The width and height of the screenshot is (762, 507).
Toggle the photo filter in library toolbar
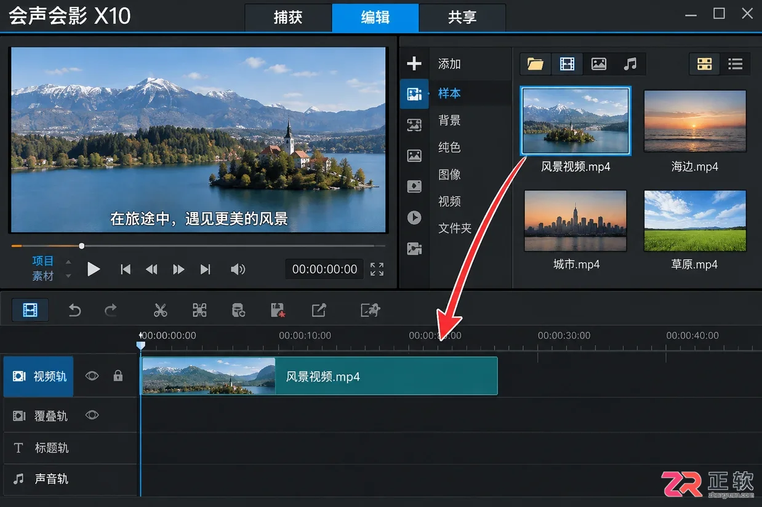tap(599, 63)
